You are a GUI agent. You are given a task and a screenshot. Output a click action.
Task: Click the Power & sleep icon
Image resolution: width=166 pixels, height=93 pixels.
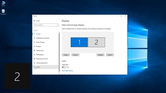click(x=34, y=42)
